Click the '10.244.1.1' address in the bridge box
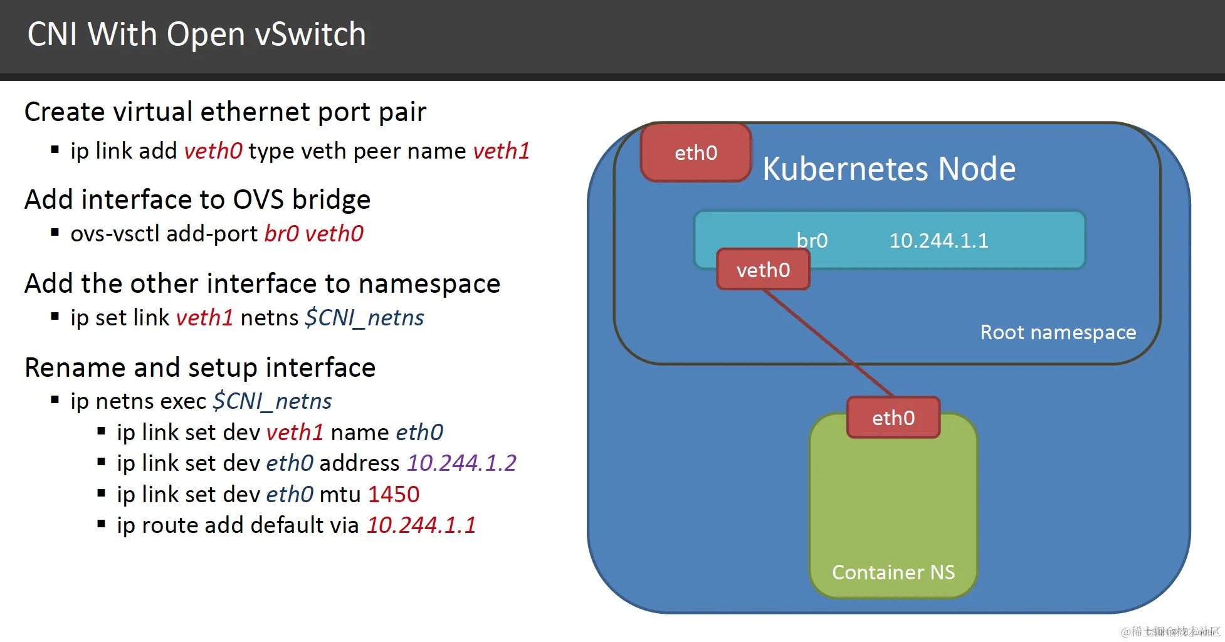The height and width of the screenshot is (642, 1225). click(x=938, y=241)
